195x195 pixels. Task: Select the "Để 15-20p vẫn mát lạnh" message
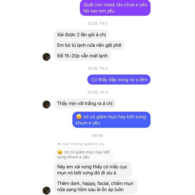tap(82, 56)
